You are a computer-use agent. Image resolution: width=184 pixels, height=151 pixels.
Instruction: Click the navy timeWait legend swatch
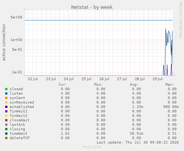6,134
